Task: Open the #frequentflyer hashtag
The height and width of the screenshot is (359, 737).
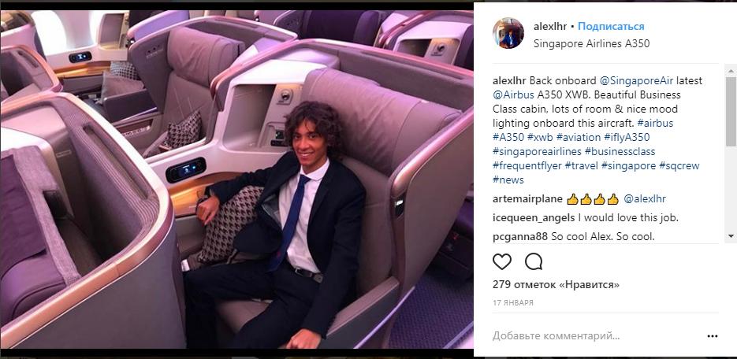Action: (x=527, y=165)
